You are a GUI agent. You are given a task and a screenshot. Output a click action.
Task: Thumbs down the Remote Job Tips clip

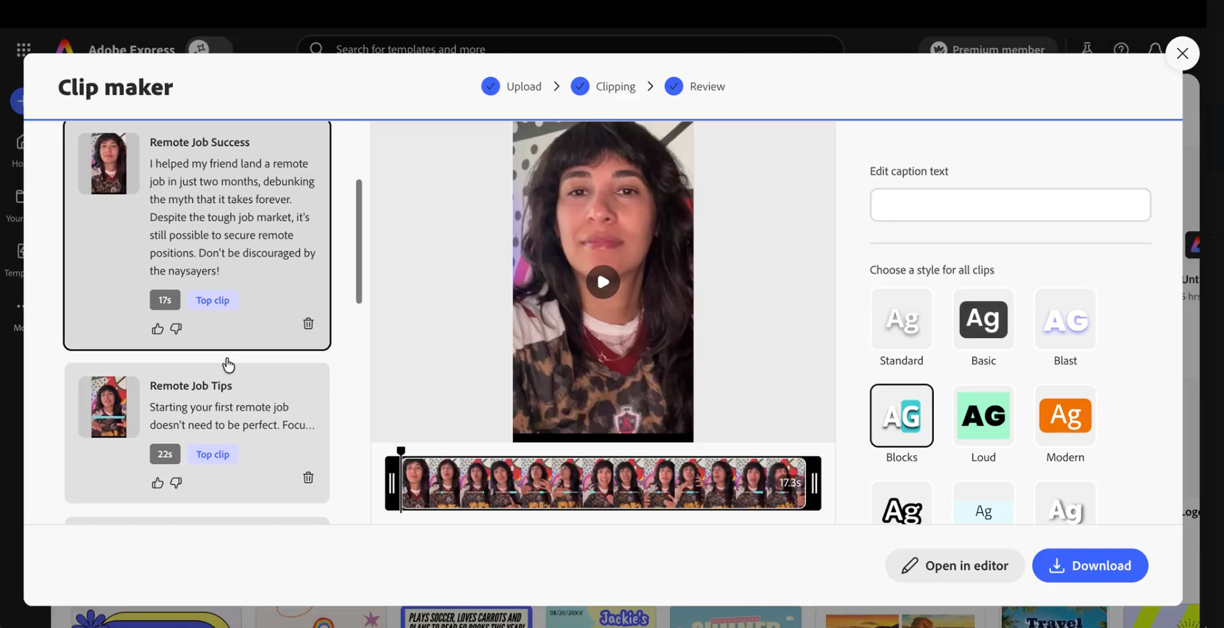click(x=176, y=483)
